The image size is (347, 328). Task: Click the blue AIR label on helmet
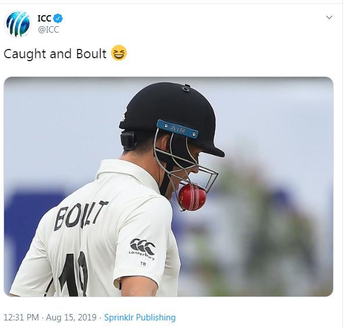pos(177,129)
